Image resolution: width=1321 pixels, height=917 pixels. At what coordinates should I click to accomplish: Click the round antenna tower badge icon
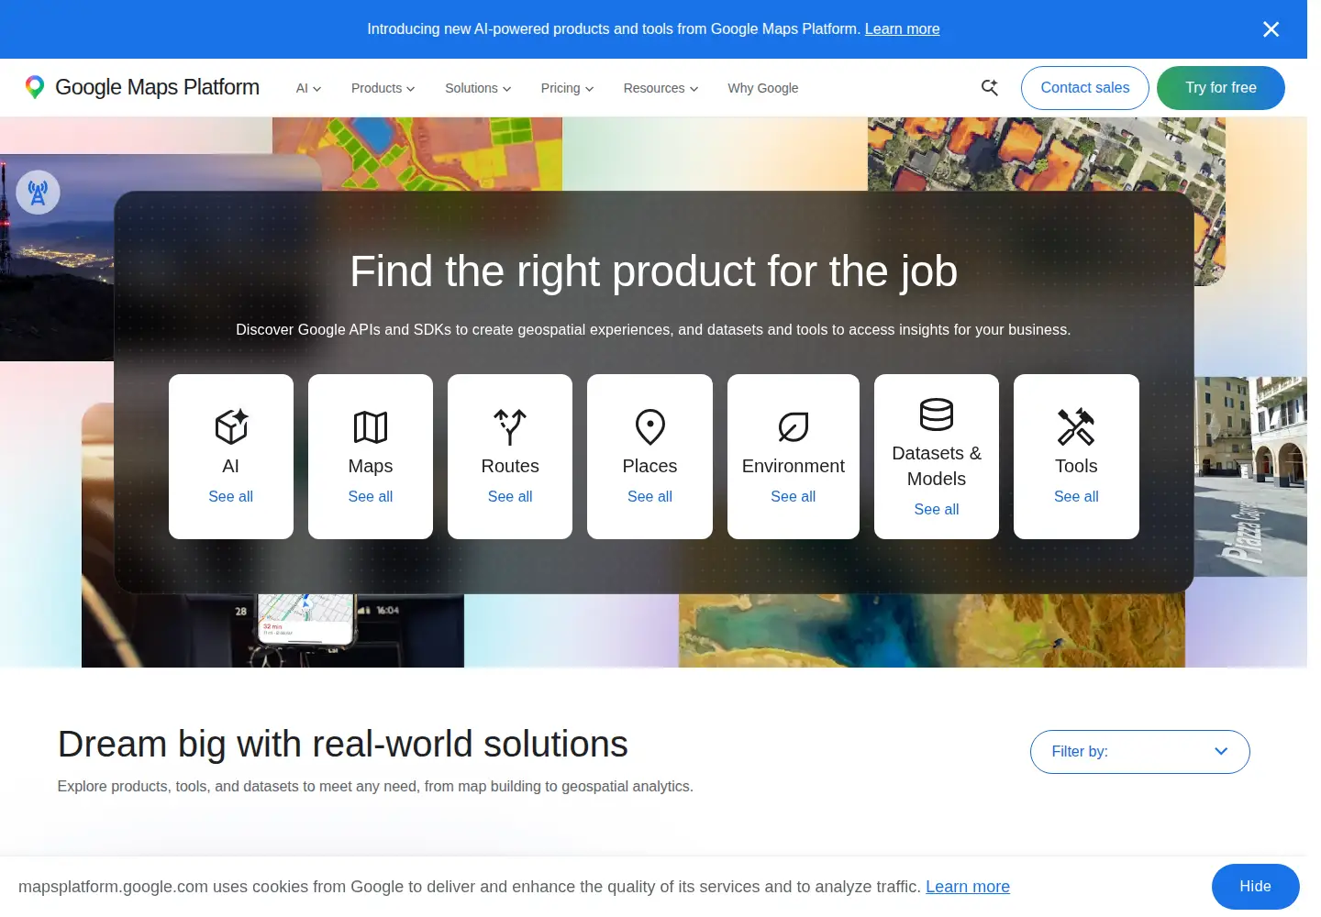(38, 193)
